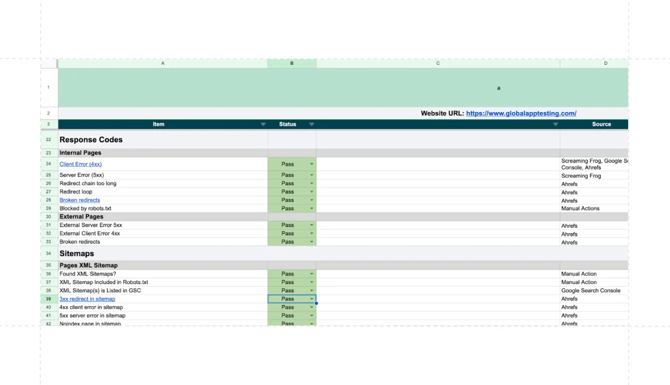Viewport: 670px width, 385px height.
Task: Select the Blocked by robots.txt cell
Action: (x=163, y=209)
